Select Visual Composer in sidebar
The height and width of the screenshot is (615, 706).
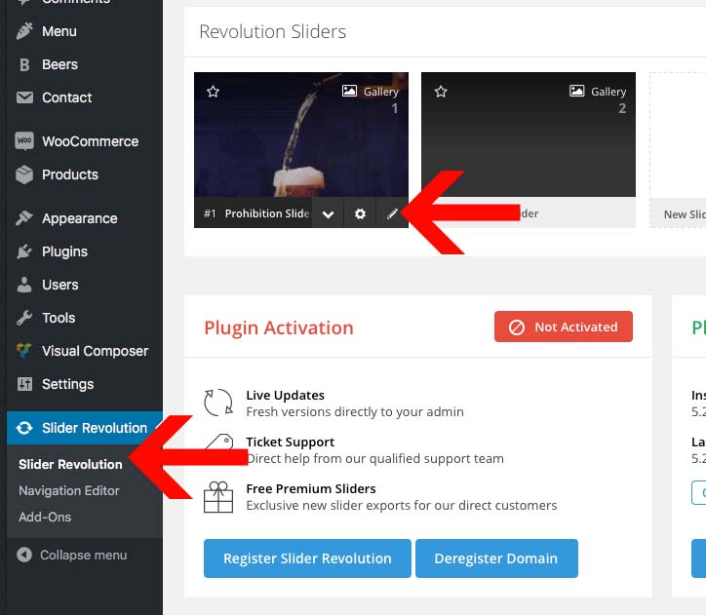pyautogui.click(x=95, y=351)
